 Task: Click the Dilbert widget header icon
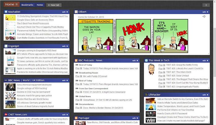tap(76, 12)
